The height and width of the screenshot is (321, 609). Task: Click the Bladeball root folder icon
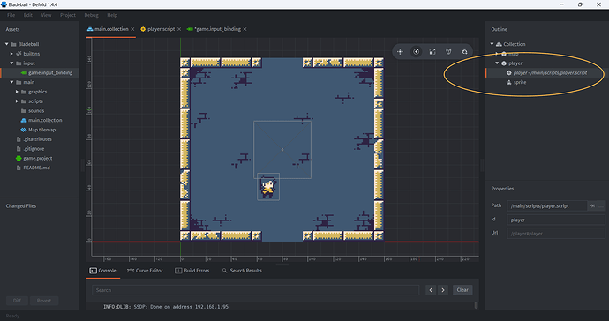click(x=13, y=44)
